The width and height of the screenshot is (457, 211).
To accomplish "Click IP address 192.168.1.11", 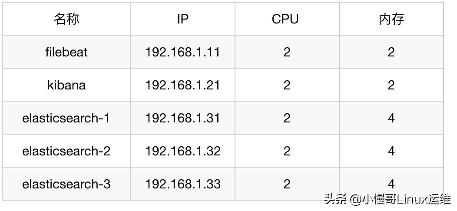I will pos(183,52).
